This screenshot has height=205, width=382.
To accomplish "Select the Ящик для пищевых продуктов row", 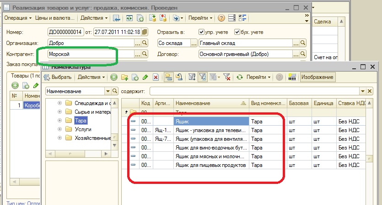I will pyautogui.click(x=210, y=165).
